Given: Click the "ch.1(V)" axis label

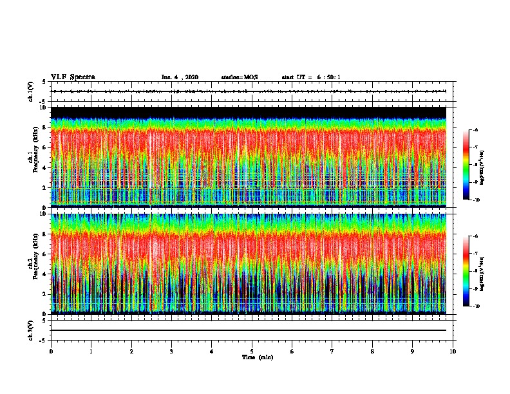Looking at the screenshot, I should point(31,91).
